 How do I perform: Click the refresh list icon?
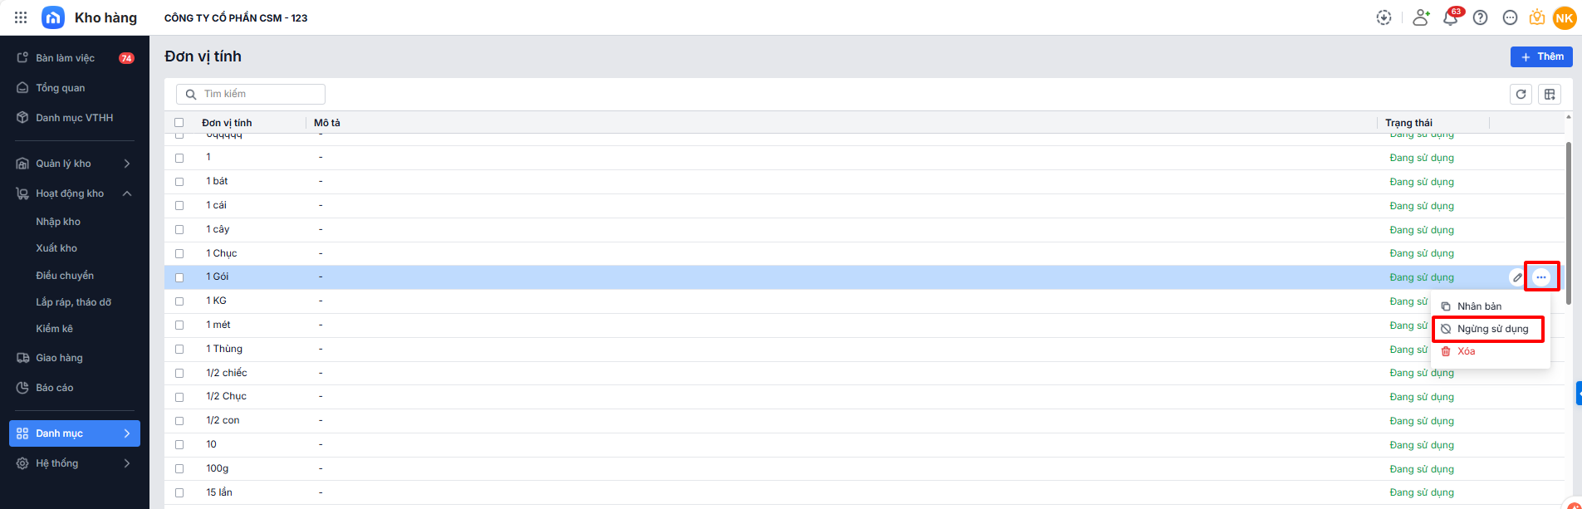coord(1521,95)
